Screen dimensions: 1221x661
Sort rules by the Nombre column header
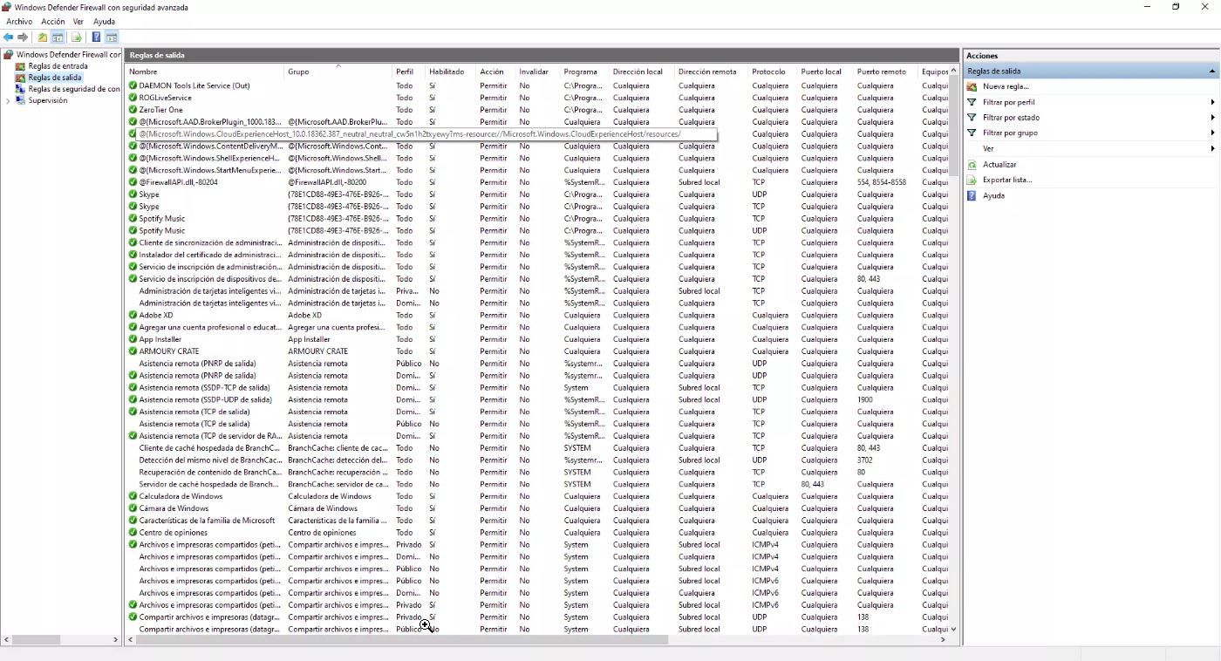pos(206,72)
